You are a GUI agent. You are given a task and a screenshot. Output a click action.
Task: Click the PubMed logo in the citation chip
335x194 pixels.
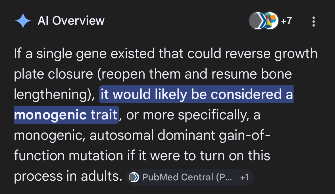134,178
